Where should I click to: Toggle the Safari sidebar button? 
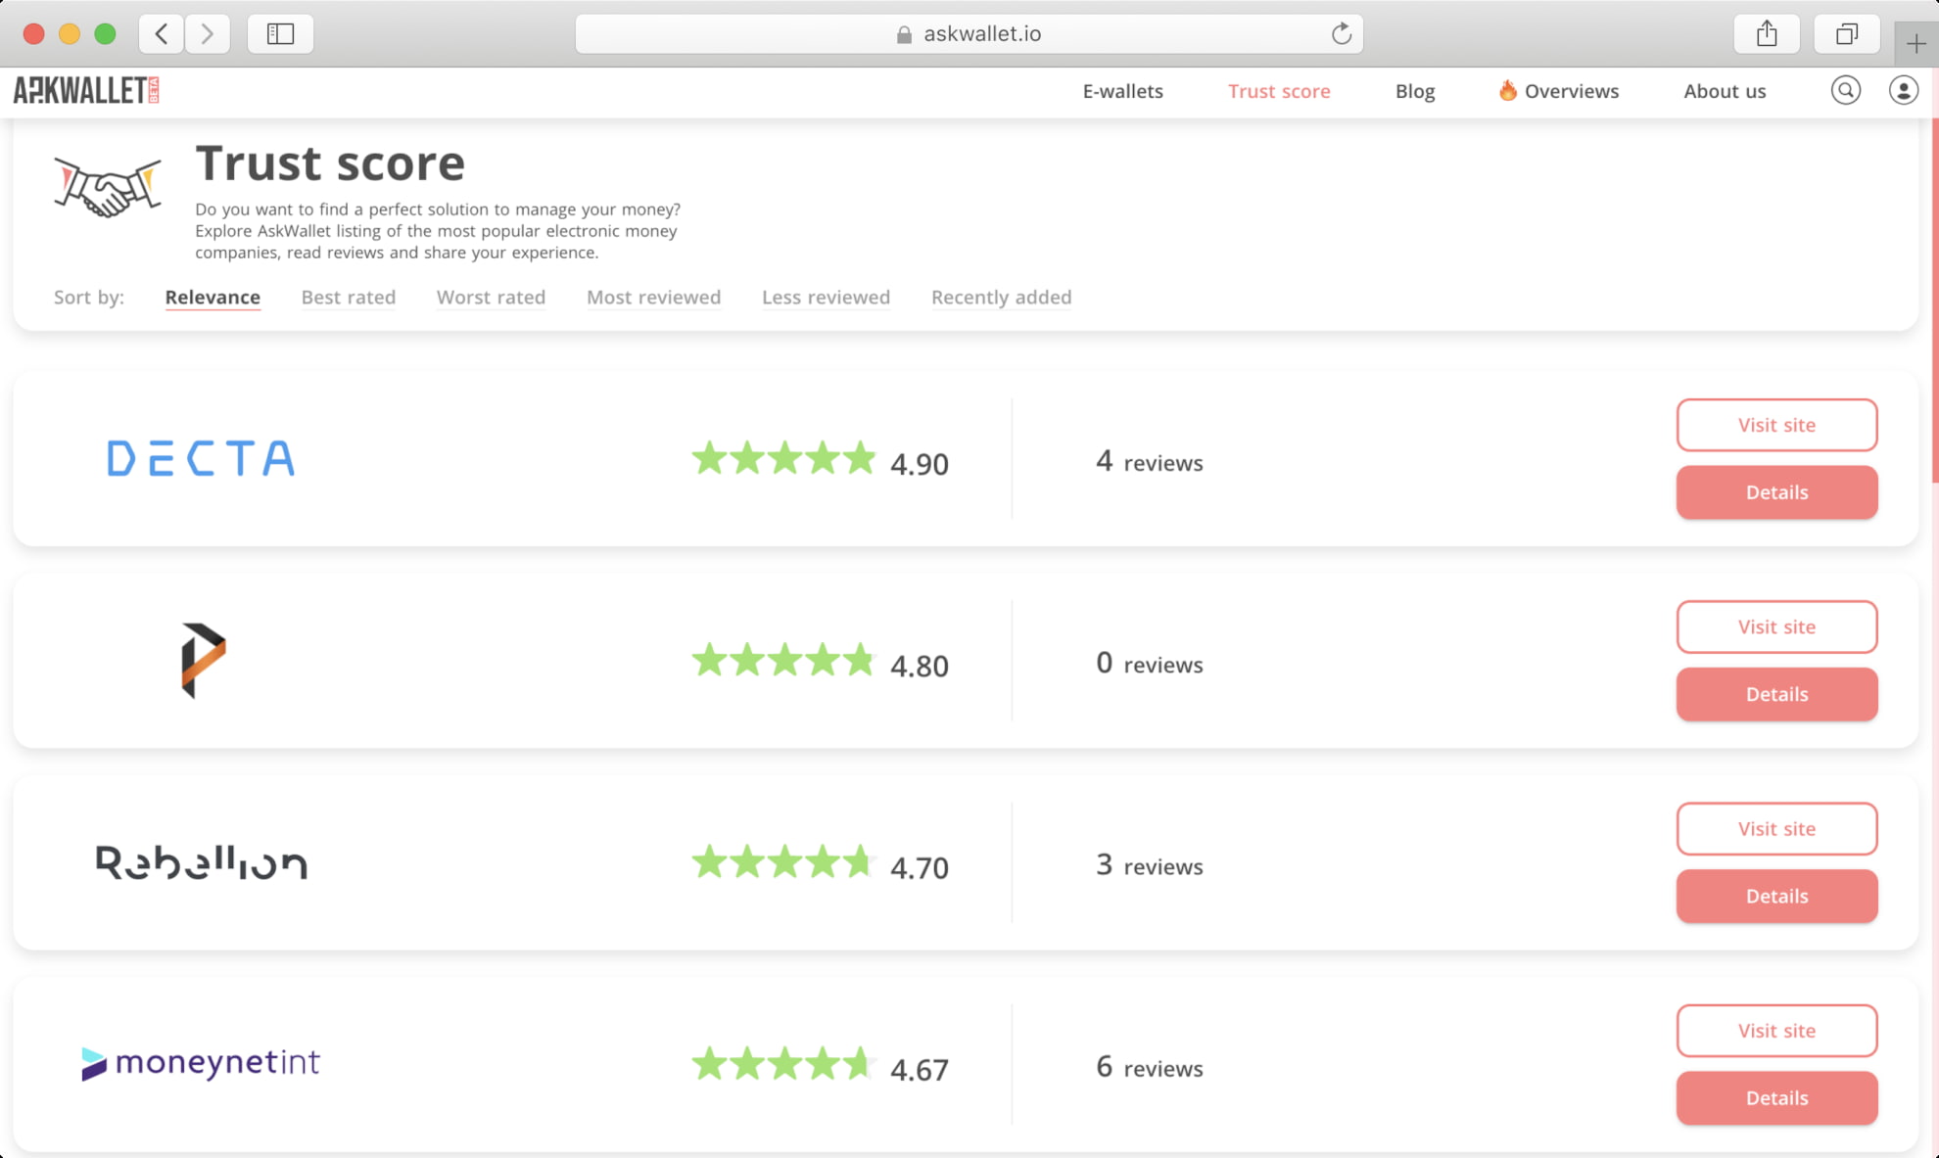pyautogui.click(x=280, y=33)
